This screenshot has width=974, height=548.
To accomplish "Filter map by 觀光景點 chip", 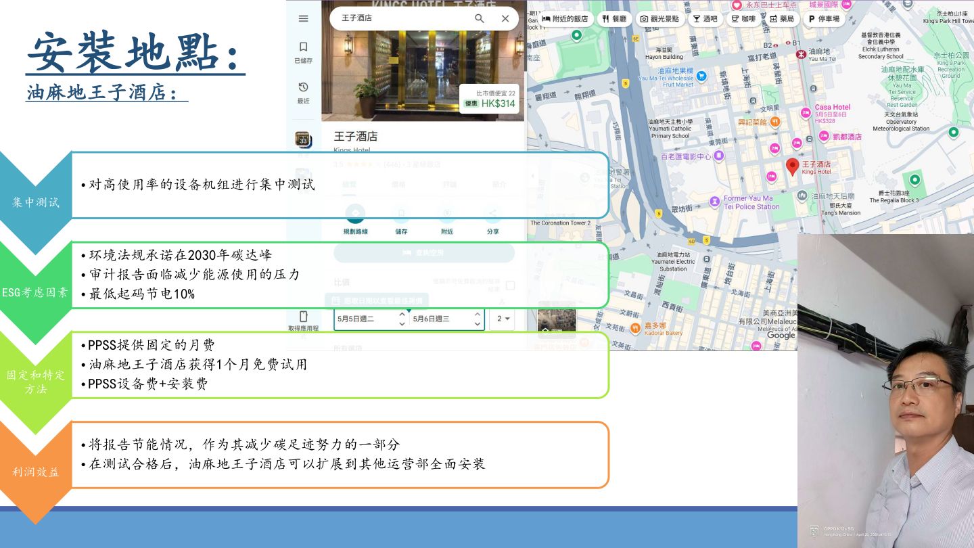I will (659, 19).
